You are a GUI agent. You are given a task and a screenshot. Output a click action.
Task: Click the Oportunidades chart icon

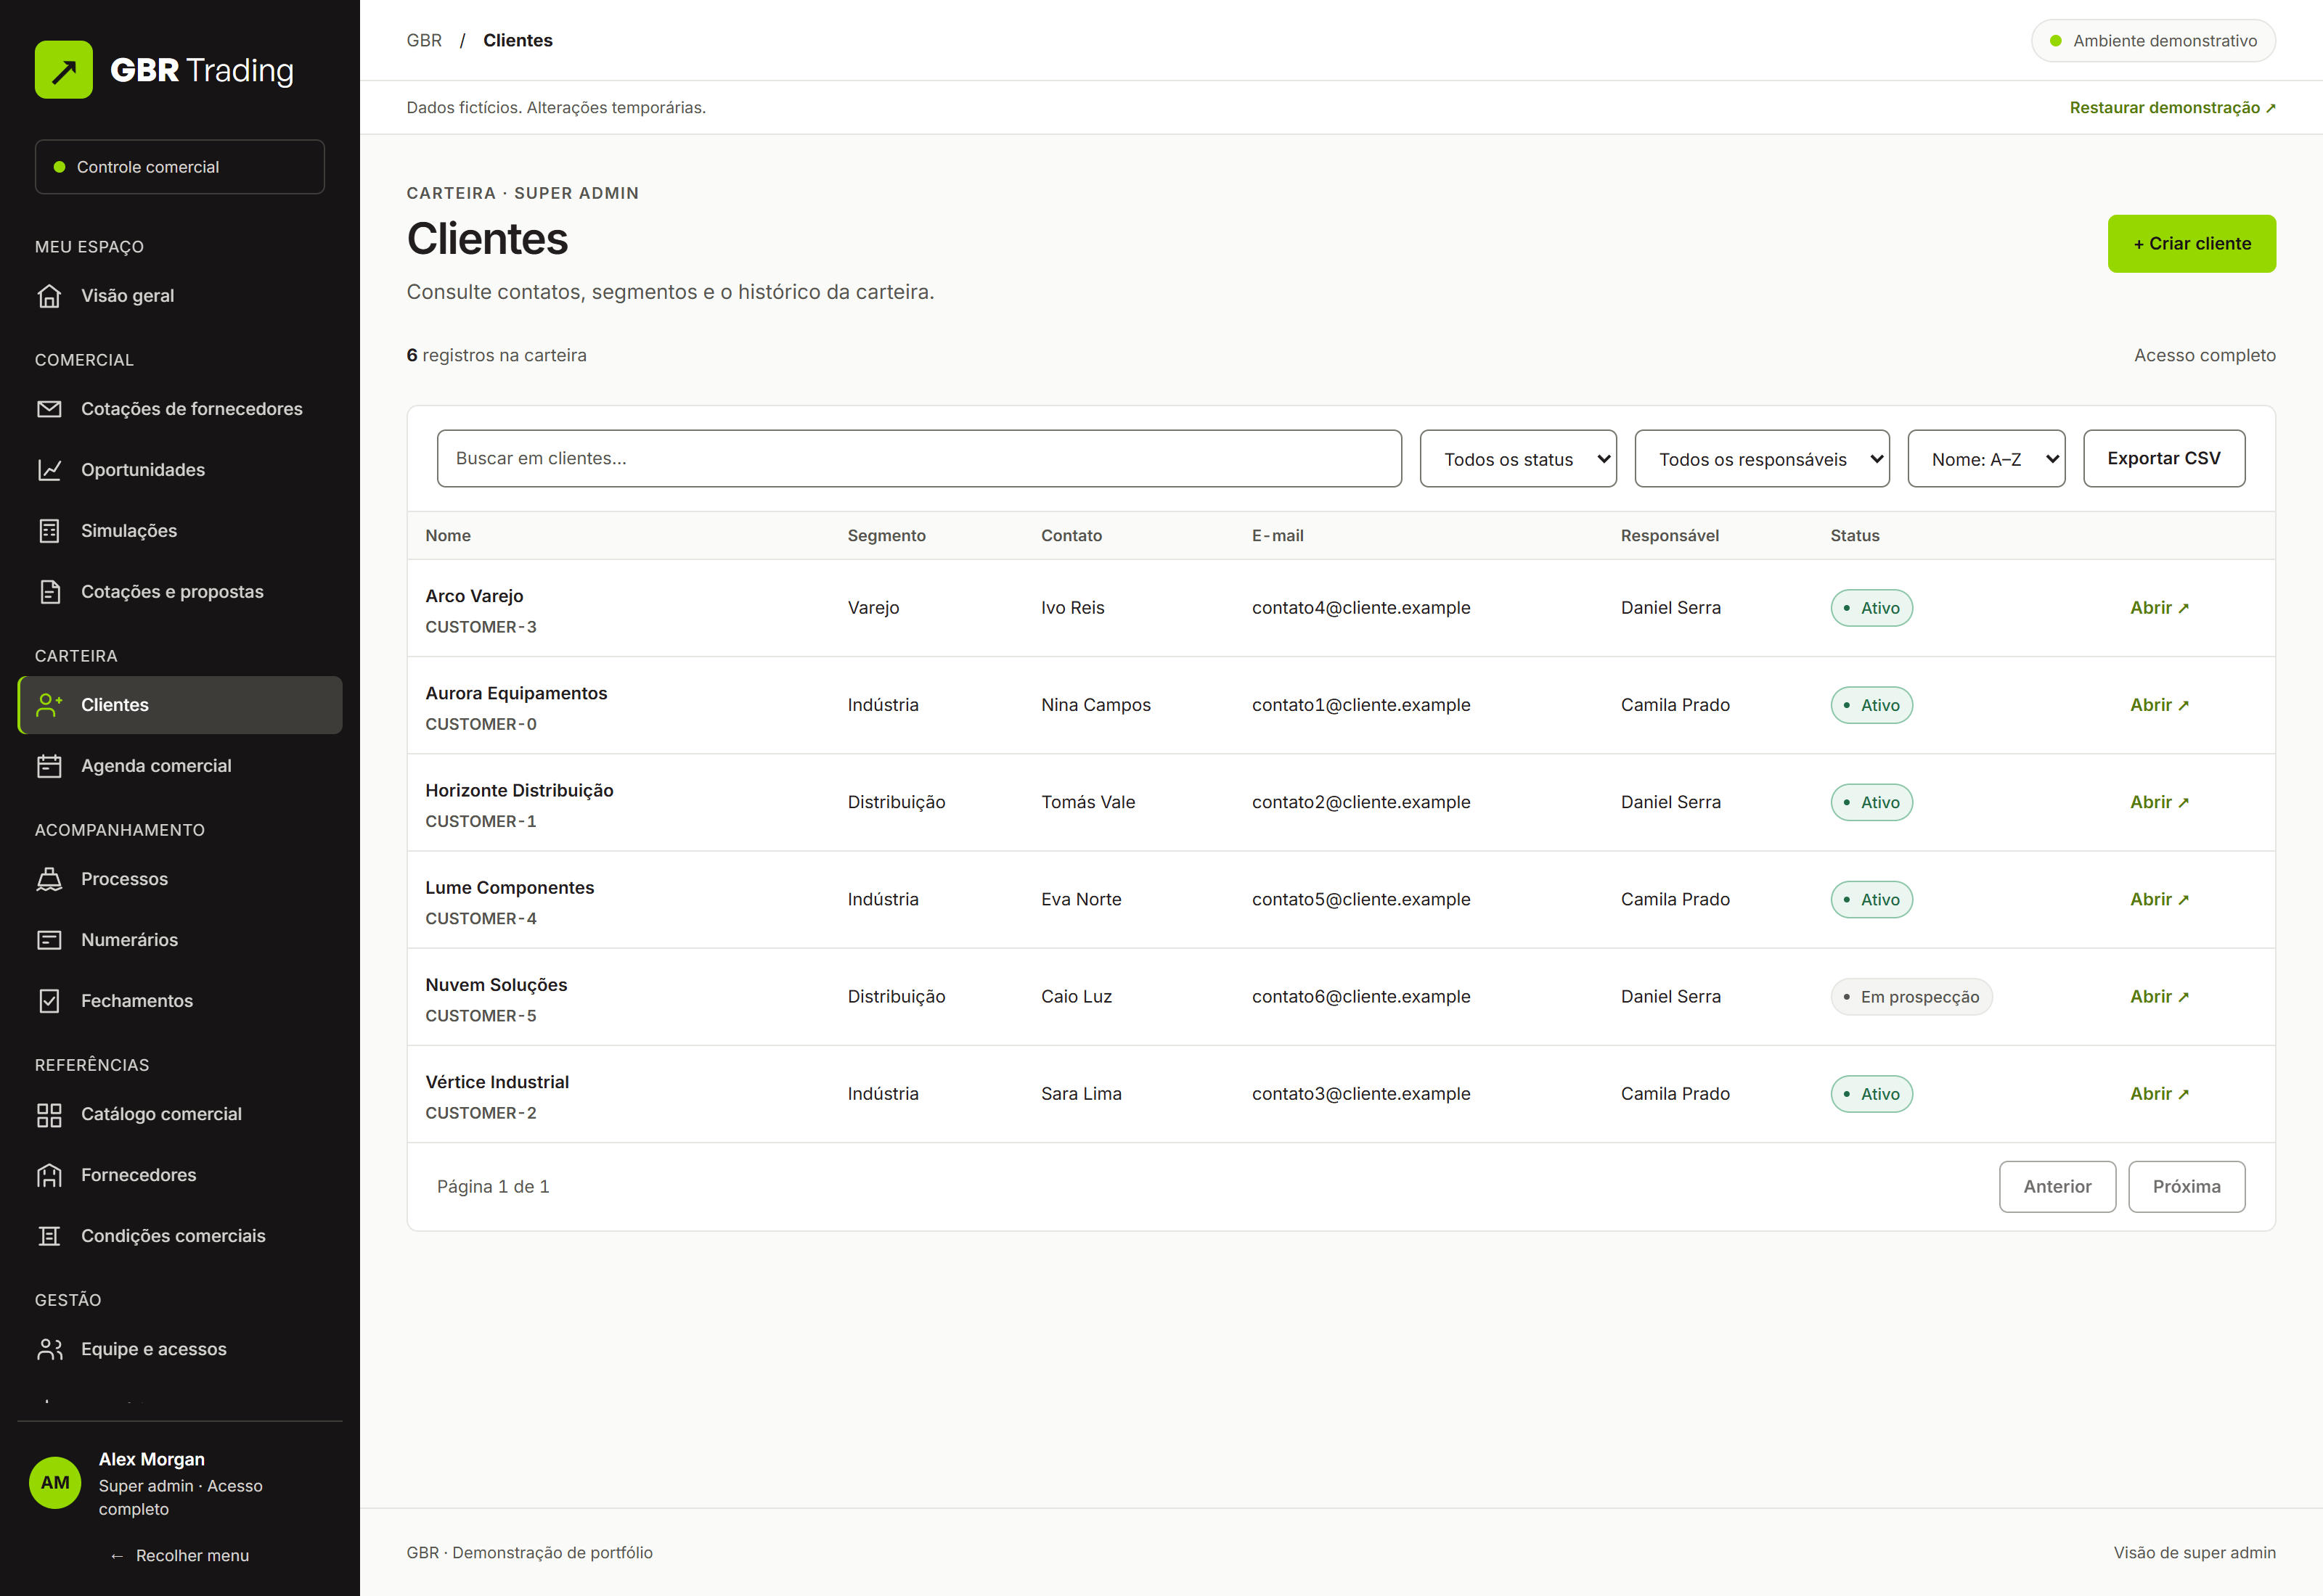click(x=49, y=470)
